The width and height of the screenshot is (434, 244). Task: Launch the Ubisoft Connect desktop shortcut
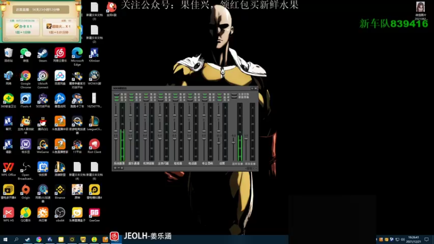pyautogui.click(x=43, y=79)
